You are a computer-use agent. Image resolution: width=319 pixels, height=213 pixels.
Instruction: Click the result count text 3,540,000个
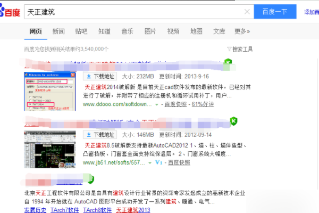[95, 49]
